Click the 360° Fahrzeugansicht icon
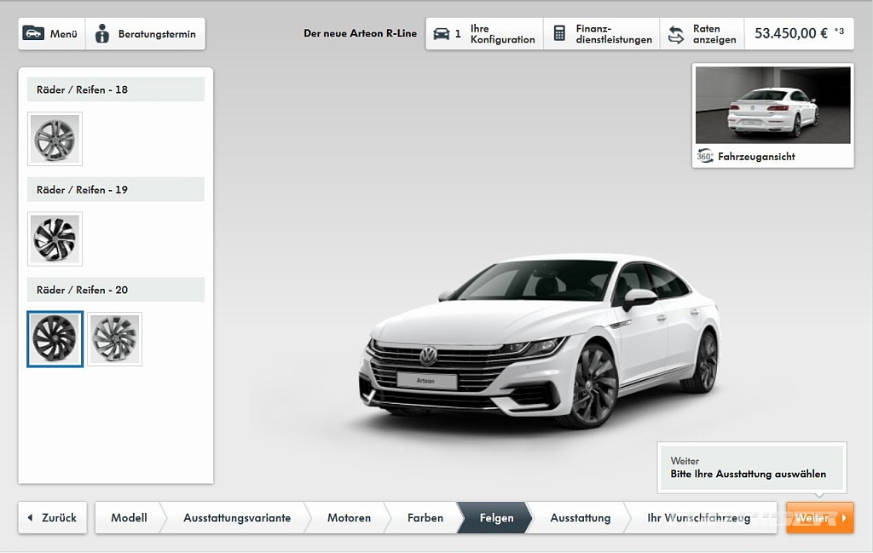 [704, 156]
